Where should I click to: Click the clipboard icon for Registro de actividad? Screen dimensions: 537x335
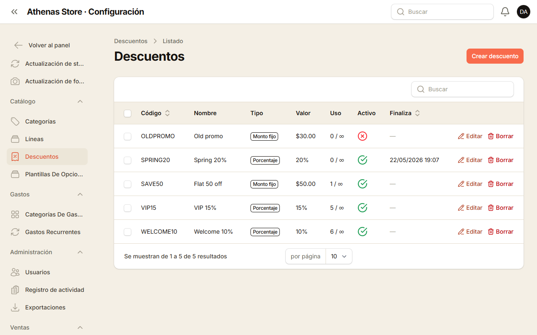[x=15, y=290]
